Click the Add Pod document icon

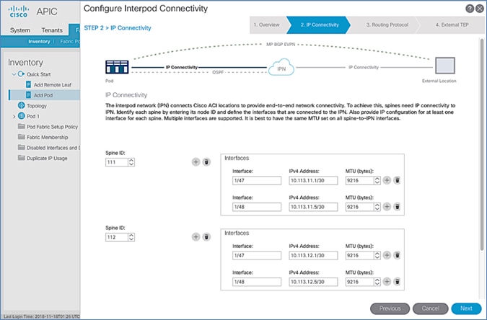tap(28, 95)
